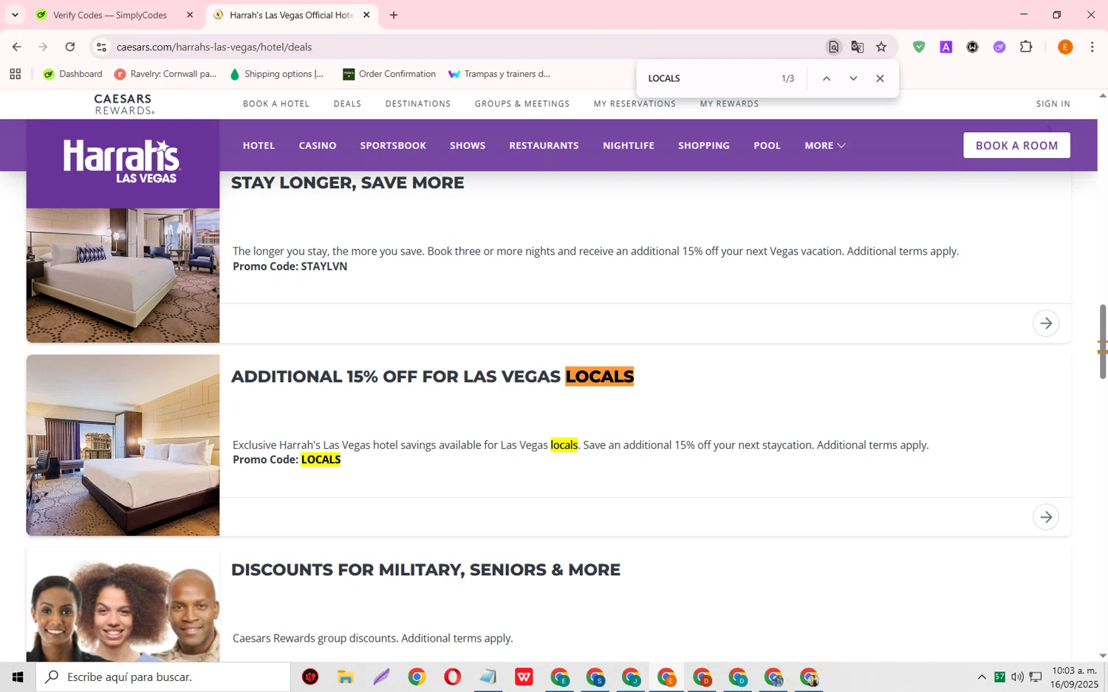
Task: Open the Ravelry Cornwall bookmark
Action: tap(165, 74)
